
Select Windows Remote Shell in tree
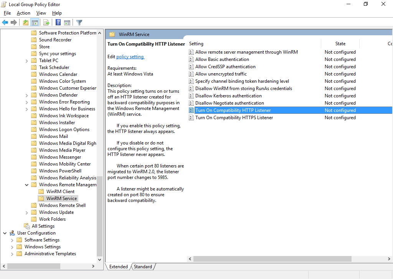[62, 205]
